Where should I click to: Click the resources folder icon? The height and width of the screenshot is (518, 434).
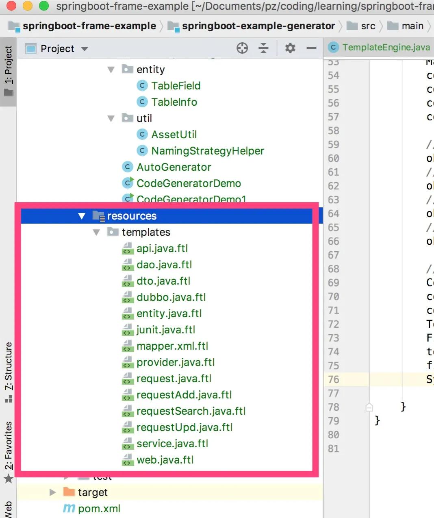coord(99,216)
